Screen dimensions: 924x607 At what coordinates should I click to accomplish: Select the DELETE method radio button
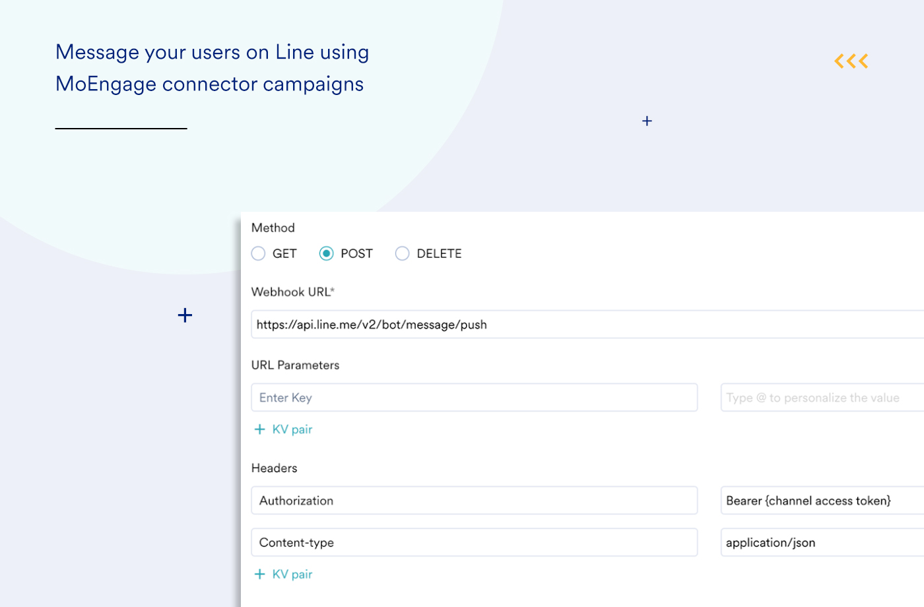pyautogui.click(x=402, y=253)
